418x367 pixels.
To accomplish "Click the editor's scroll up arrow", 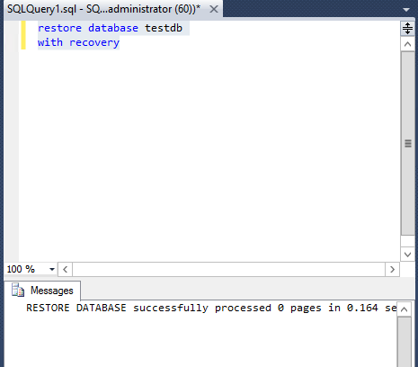I will tap(407, 44).
